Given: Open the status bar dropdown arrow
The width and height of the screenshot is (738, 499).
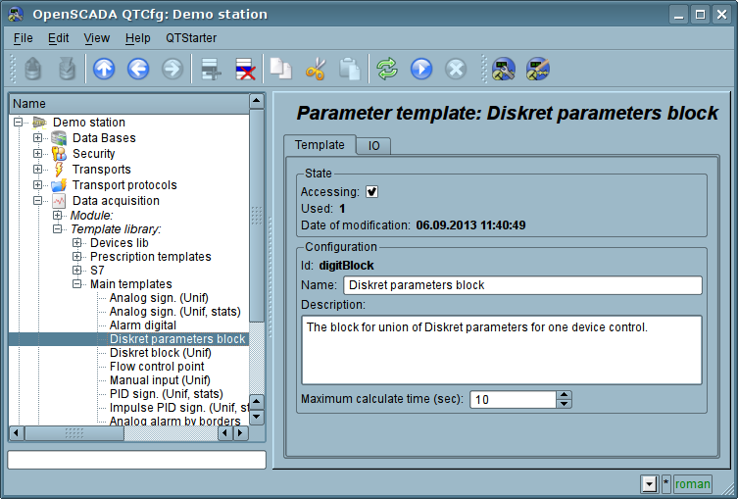Looking at the screenshot, I should (650, 484).
